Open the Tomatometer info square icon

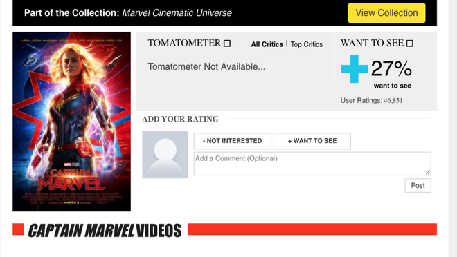(227, 44)
